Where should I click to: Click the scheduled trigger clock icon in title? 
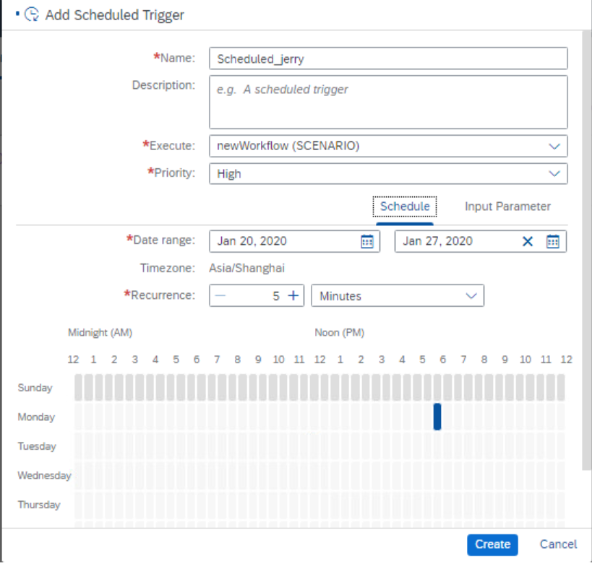(32, 14)
